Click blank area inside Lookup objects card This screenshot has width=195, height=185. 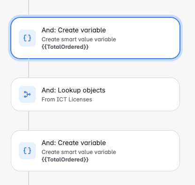(141, 94)
